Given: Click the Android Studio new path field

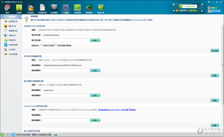Looking at the screenshot, I should point(66,120).
